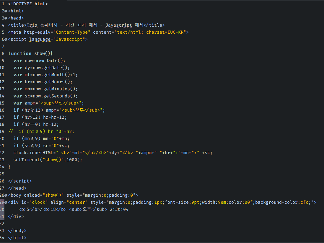Click the dy=now.getDate() statement

click(x=47, y=68)
